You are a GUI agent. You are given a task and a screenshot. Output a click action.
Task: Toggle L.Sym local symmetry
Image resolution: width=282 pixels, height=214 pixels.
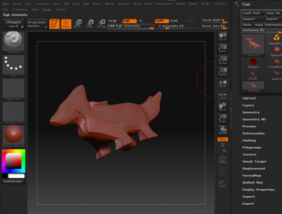(x=223, y=96)
